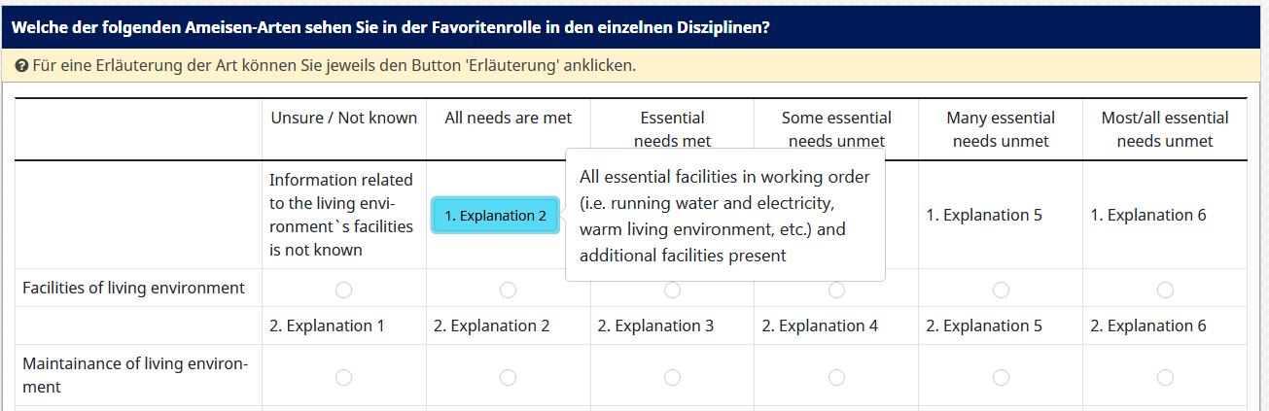Select 'Unsure / Not known' for Facilities row
The image size is (1269, 411).
pos(343,290)
